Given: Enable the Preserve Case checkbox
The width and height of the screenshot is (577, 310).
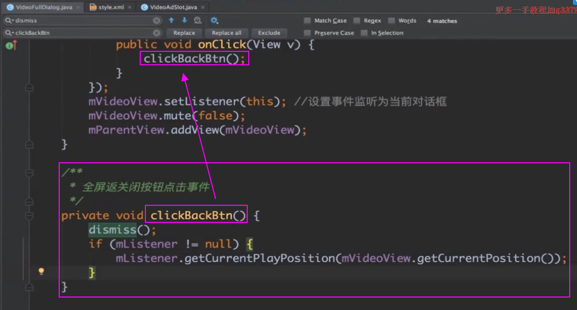Looking at the screenshot, I should point(307,33).
